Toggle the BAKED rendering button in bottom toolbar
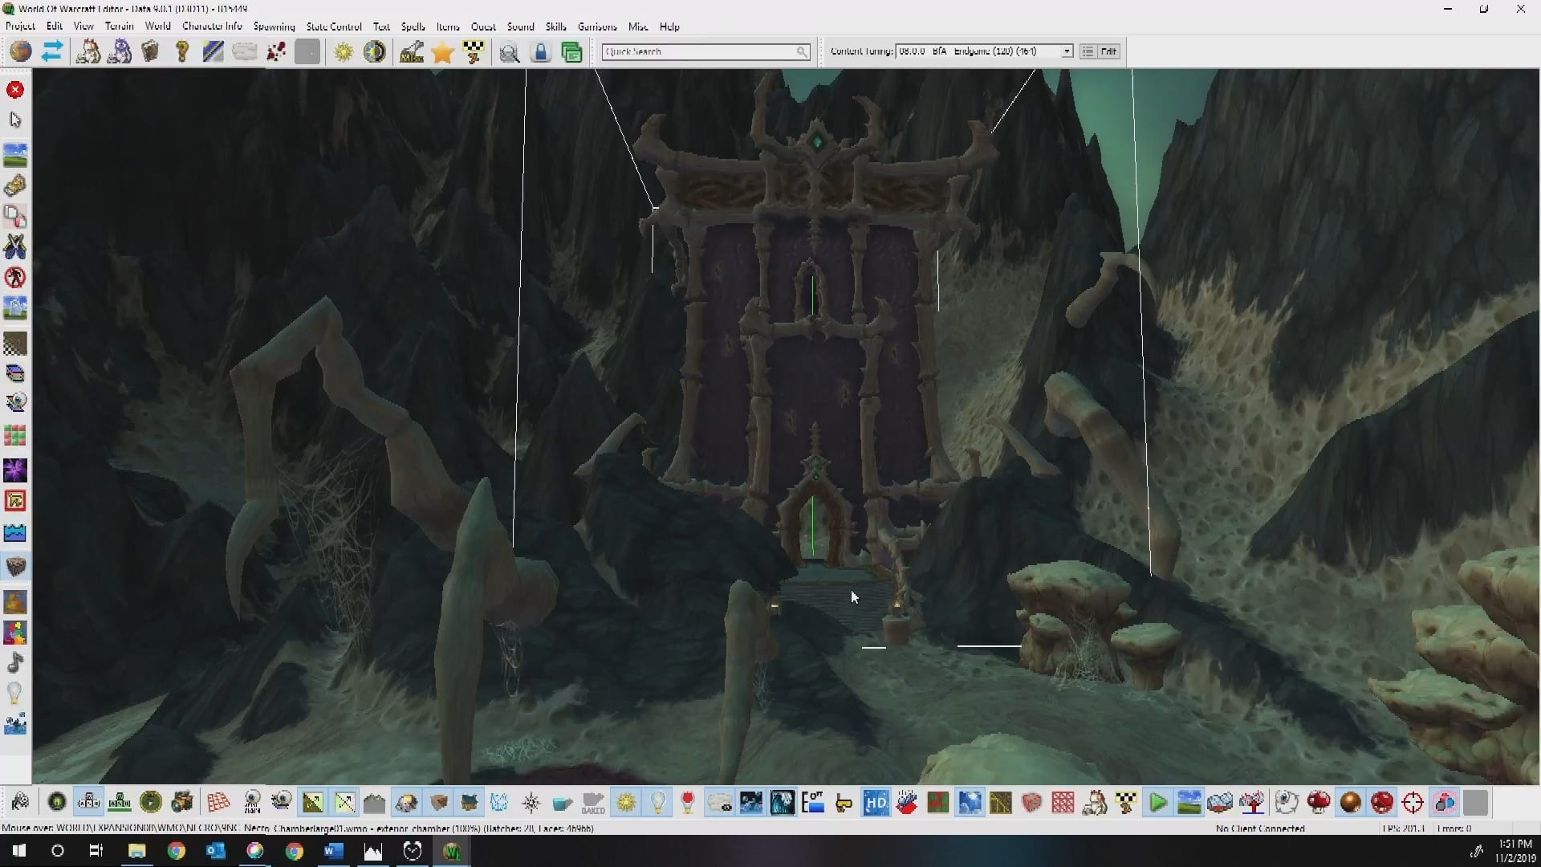The height and width of the screenshot is (867, 1541). 593,803
